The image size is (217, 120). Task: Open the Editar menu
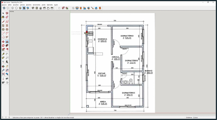(x=10, y=5)
